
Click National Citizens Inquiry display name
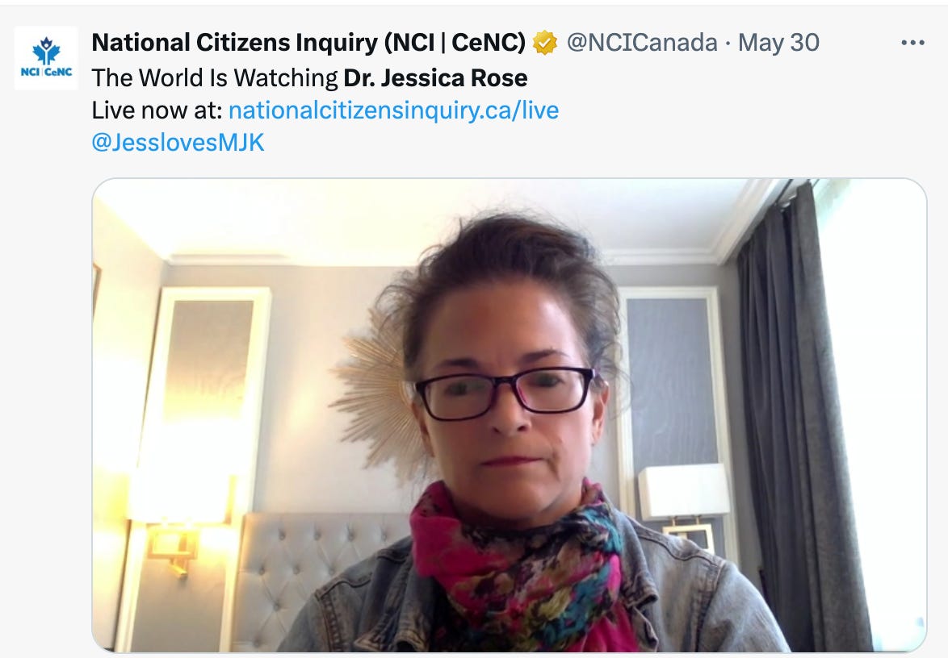(x=308, y=43)
